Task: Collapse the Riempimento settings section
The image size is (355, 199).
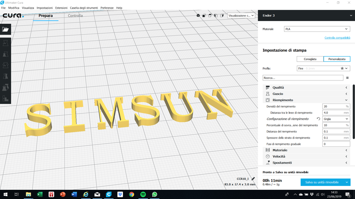Action: [307, 100]
